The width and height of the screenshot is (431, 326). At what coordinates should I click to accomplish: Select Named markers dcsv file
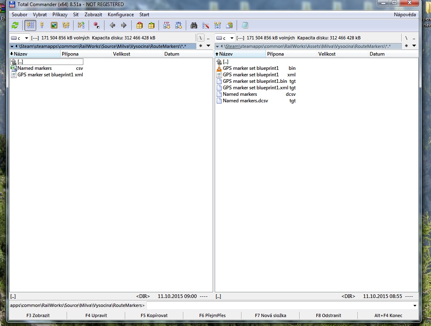[256, 94]
